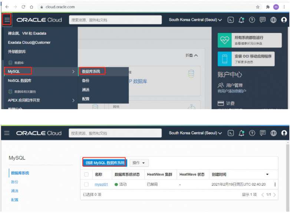Choose 备份 in the MySQL submenu

tap(86, 81)
